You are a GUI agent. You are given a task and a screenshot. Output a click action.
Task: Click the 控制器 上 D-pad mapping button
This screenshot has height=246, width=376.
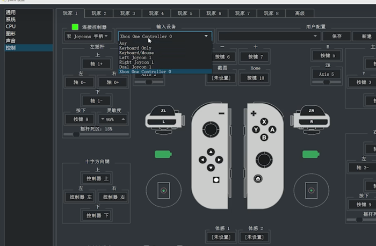tap(97, 178)
